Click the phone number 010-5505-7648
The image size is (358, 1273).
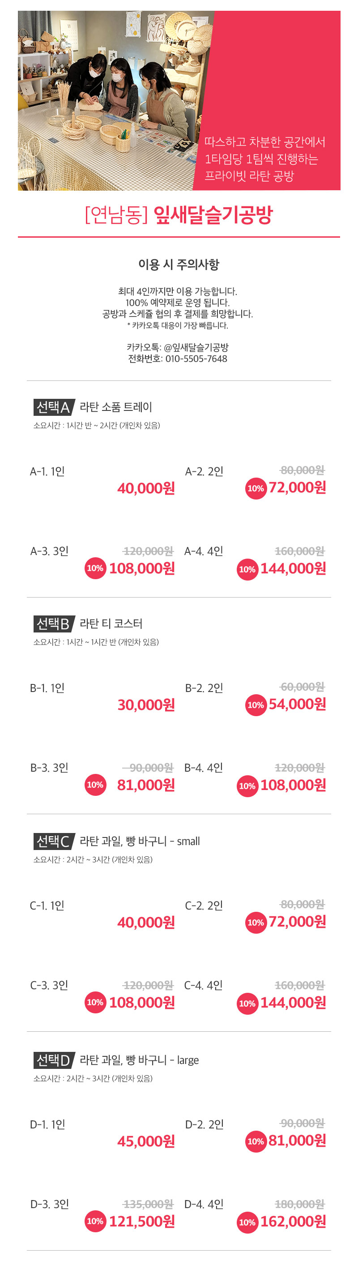tap(196, 359)
